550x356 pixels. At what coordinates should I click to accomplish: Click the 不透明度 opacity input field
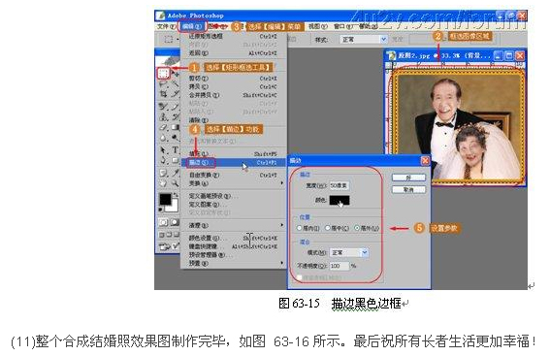(340, 266)
